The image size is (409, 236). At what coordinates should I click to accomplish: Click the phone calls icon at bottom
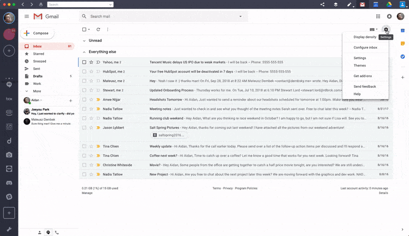pyautogui.click(x=57, y=232)
